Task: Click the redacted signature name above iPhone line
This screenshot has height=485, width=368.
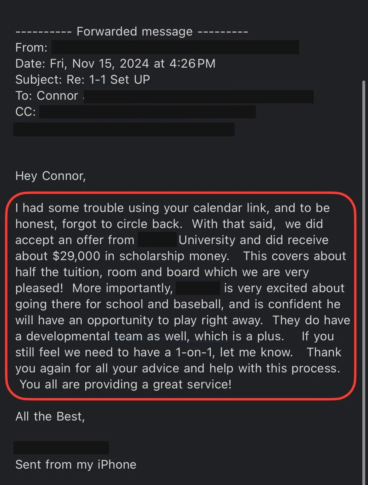Action: 61,448
